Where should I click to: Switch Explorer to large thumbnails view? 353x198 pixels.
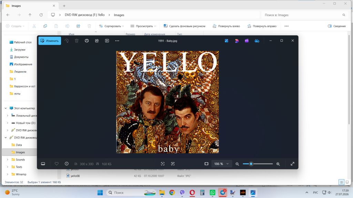point(347,182)
